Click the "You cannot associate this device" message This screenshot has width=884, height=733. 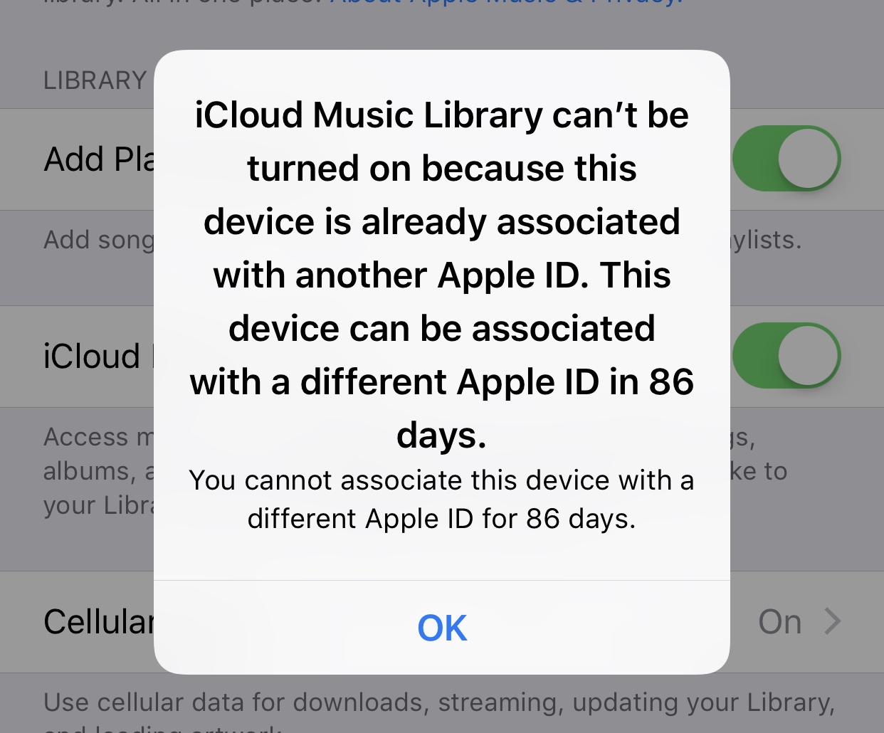[x=442, y=500]
